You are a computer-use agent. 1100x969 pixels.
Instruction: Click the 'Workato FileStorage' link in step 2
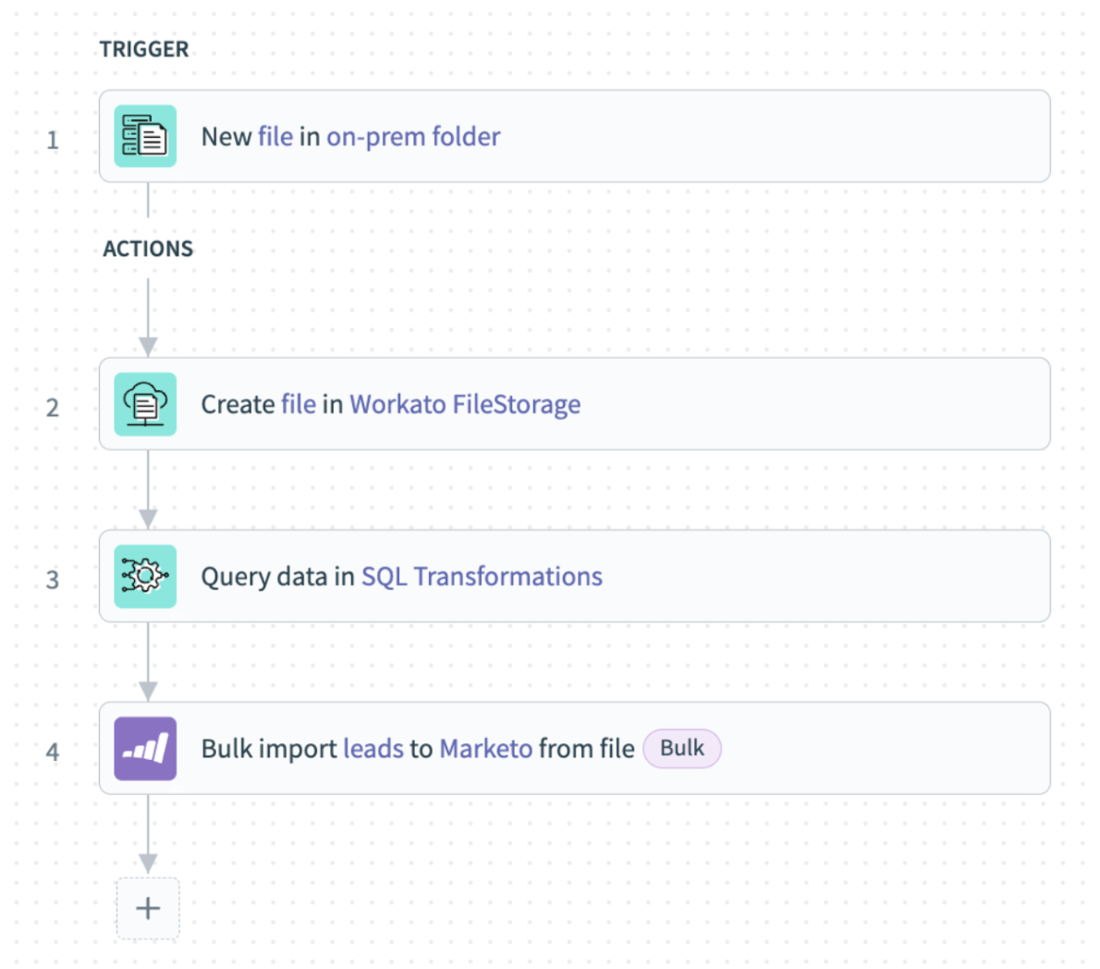(x=465, y=404)
